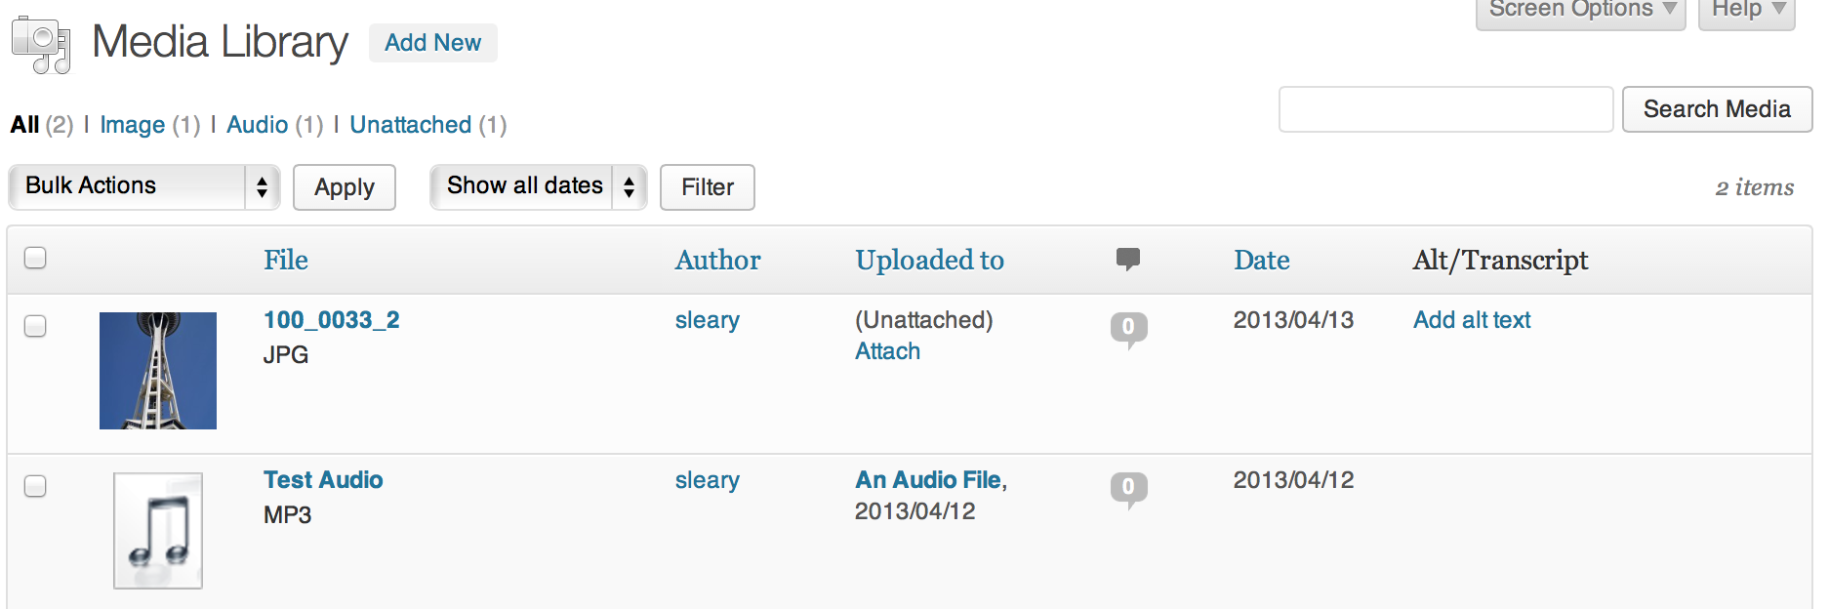Click the Add New button
The height and width of the screenshot is (609, 1829).
[x=433, y=43]
